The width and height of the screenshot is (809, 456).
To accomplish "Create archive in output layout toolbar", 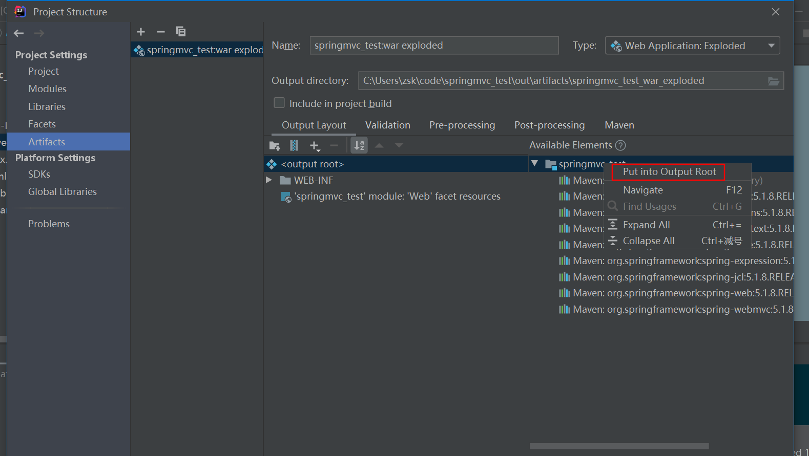I will tap(294, 146).
